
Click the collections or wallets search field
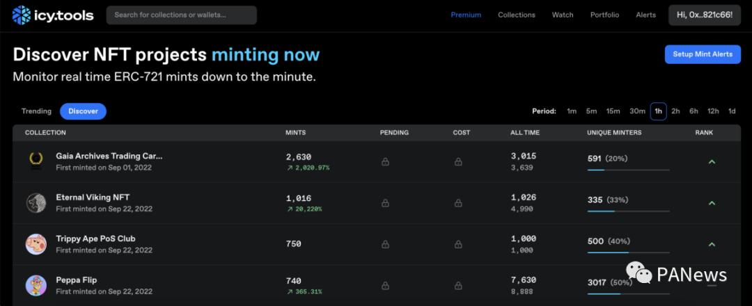(181, 15)
